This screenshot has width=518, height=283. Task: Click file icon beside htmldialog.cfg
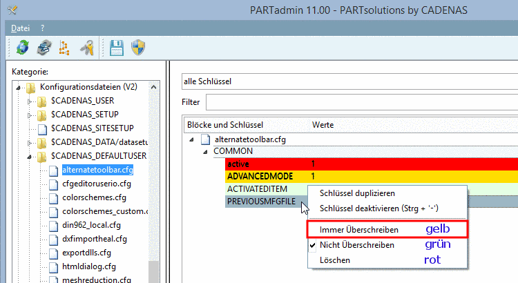click(x=53, y=268)
